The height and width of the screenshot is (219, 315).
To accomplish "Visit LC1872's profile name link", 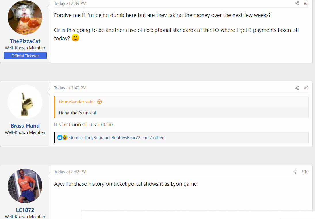I will [25, 210].
